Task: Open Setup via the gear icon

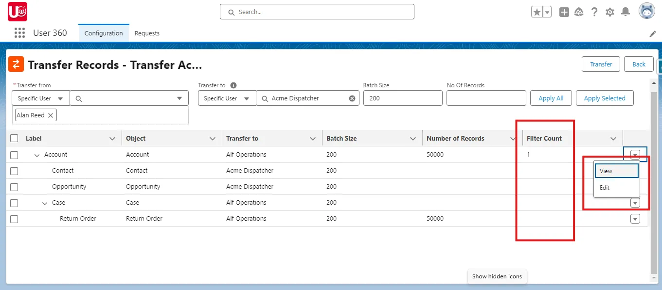Action: 610,11
